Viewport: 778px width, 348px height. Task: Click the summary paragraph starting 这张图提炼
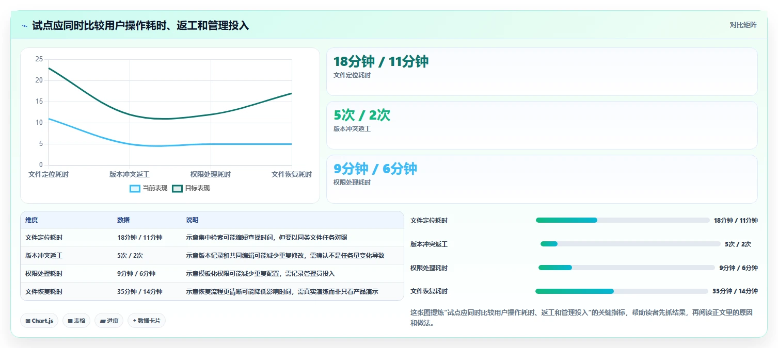point(581,318)
